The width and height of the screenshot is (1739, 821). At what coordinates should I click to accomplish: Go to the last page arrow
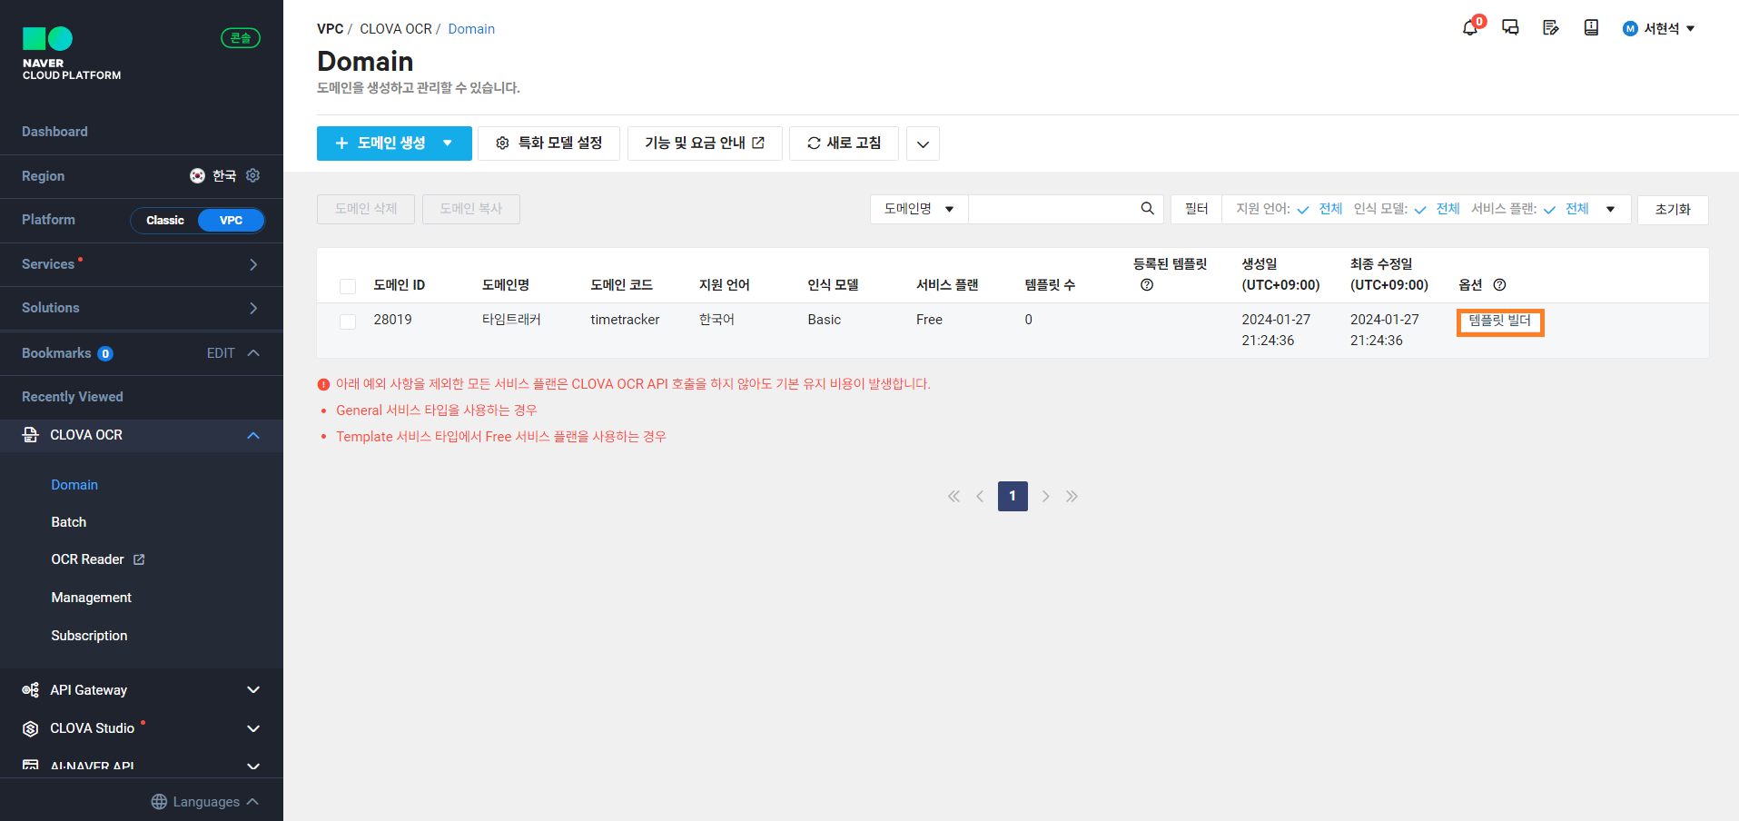[1072, 496]
